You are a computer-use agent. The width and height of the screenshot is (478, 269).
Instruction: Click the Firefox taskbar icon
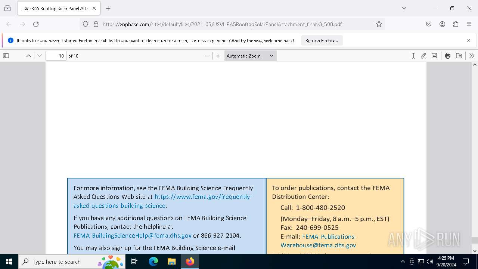click(x=190, y=262)
